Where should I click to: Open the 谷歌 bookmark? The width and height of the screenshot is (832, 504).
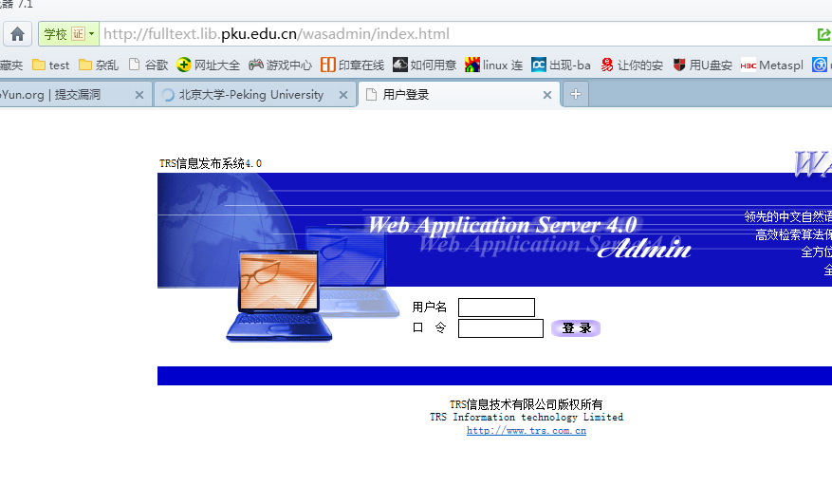pyautogui.click(x=149, y=65)
